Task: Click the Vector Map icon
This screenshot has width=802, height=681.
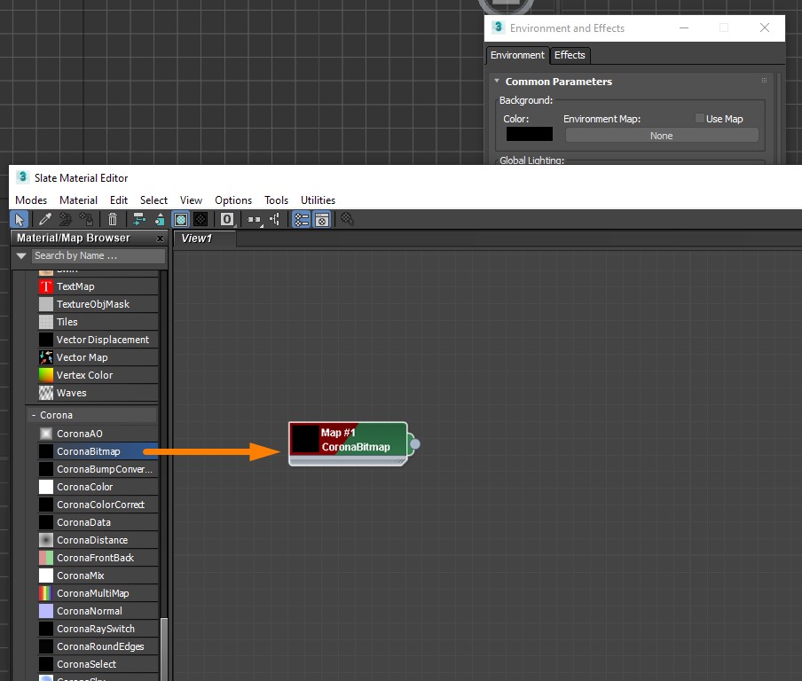Action: [46, 357]
